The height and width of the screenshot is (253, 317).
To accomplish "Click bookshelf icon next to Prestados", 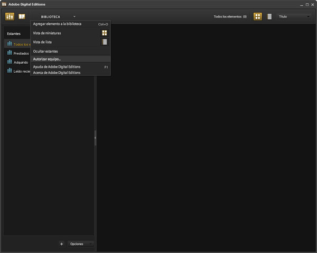I will [10, 53].
